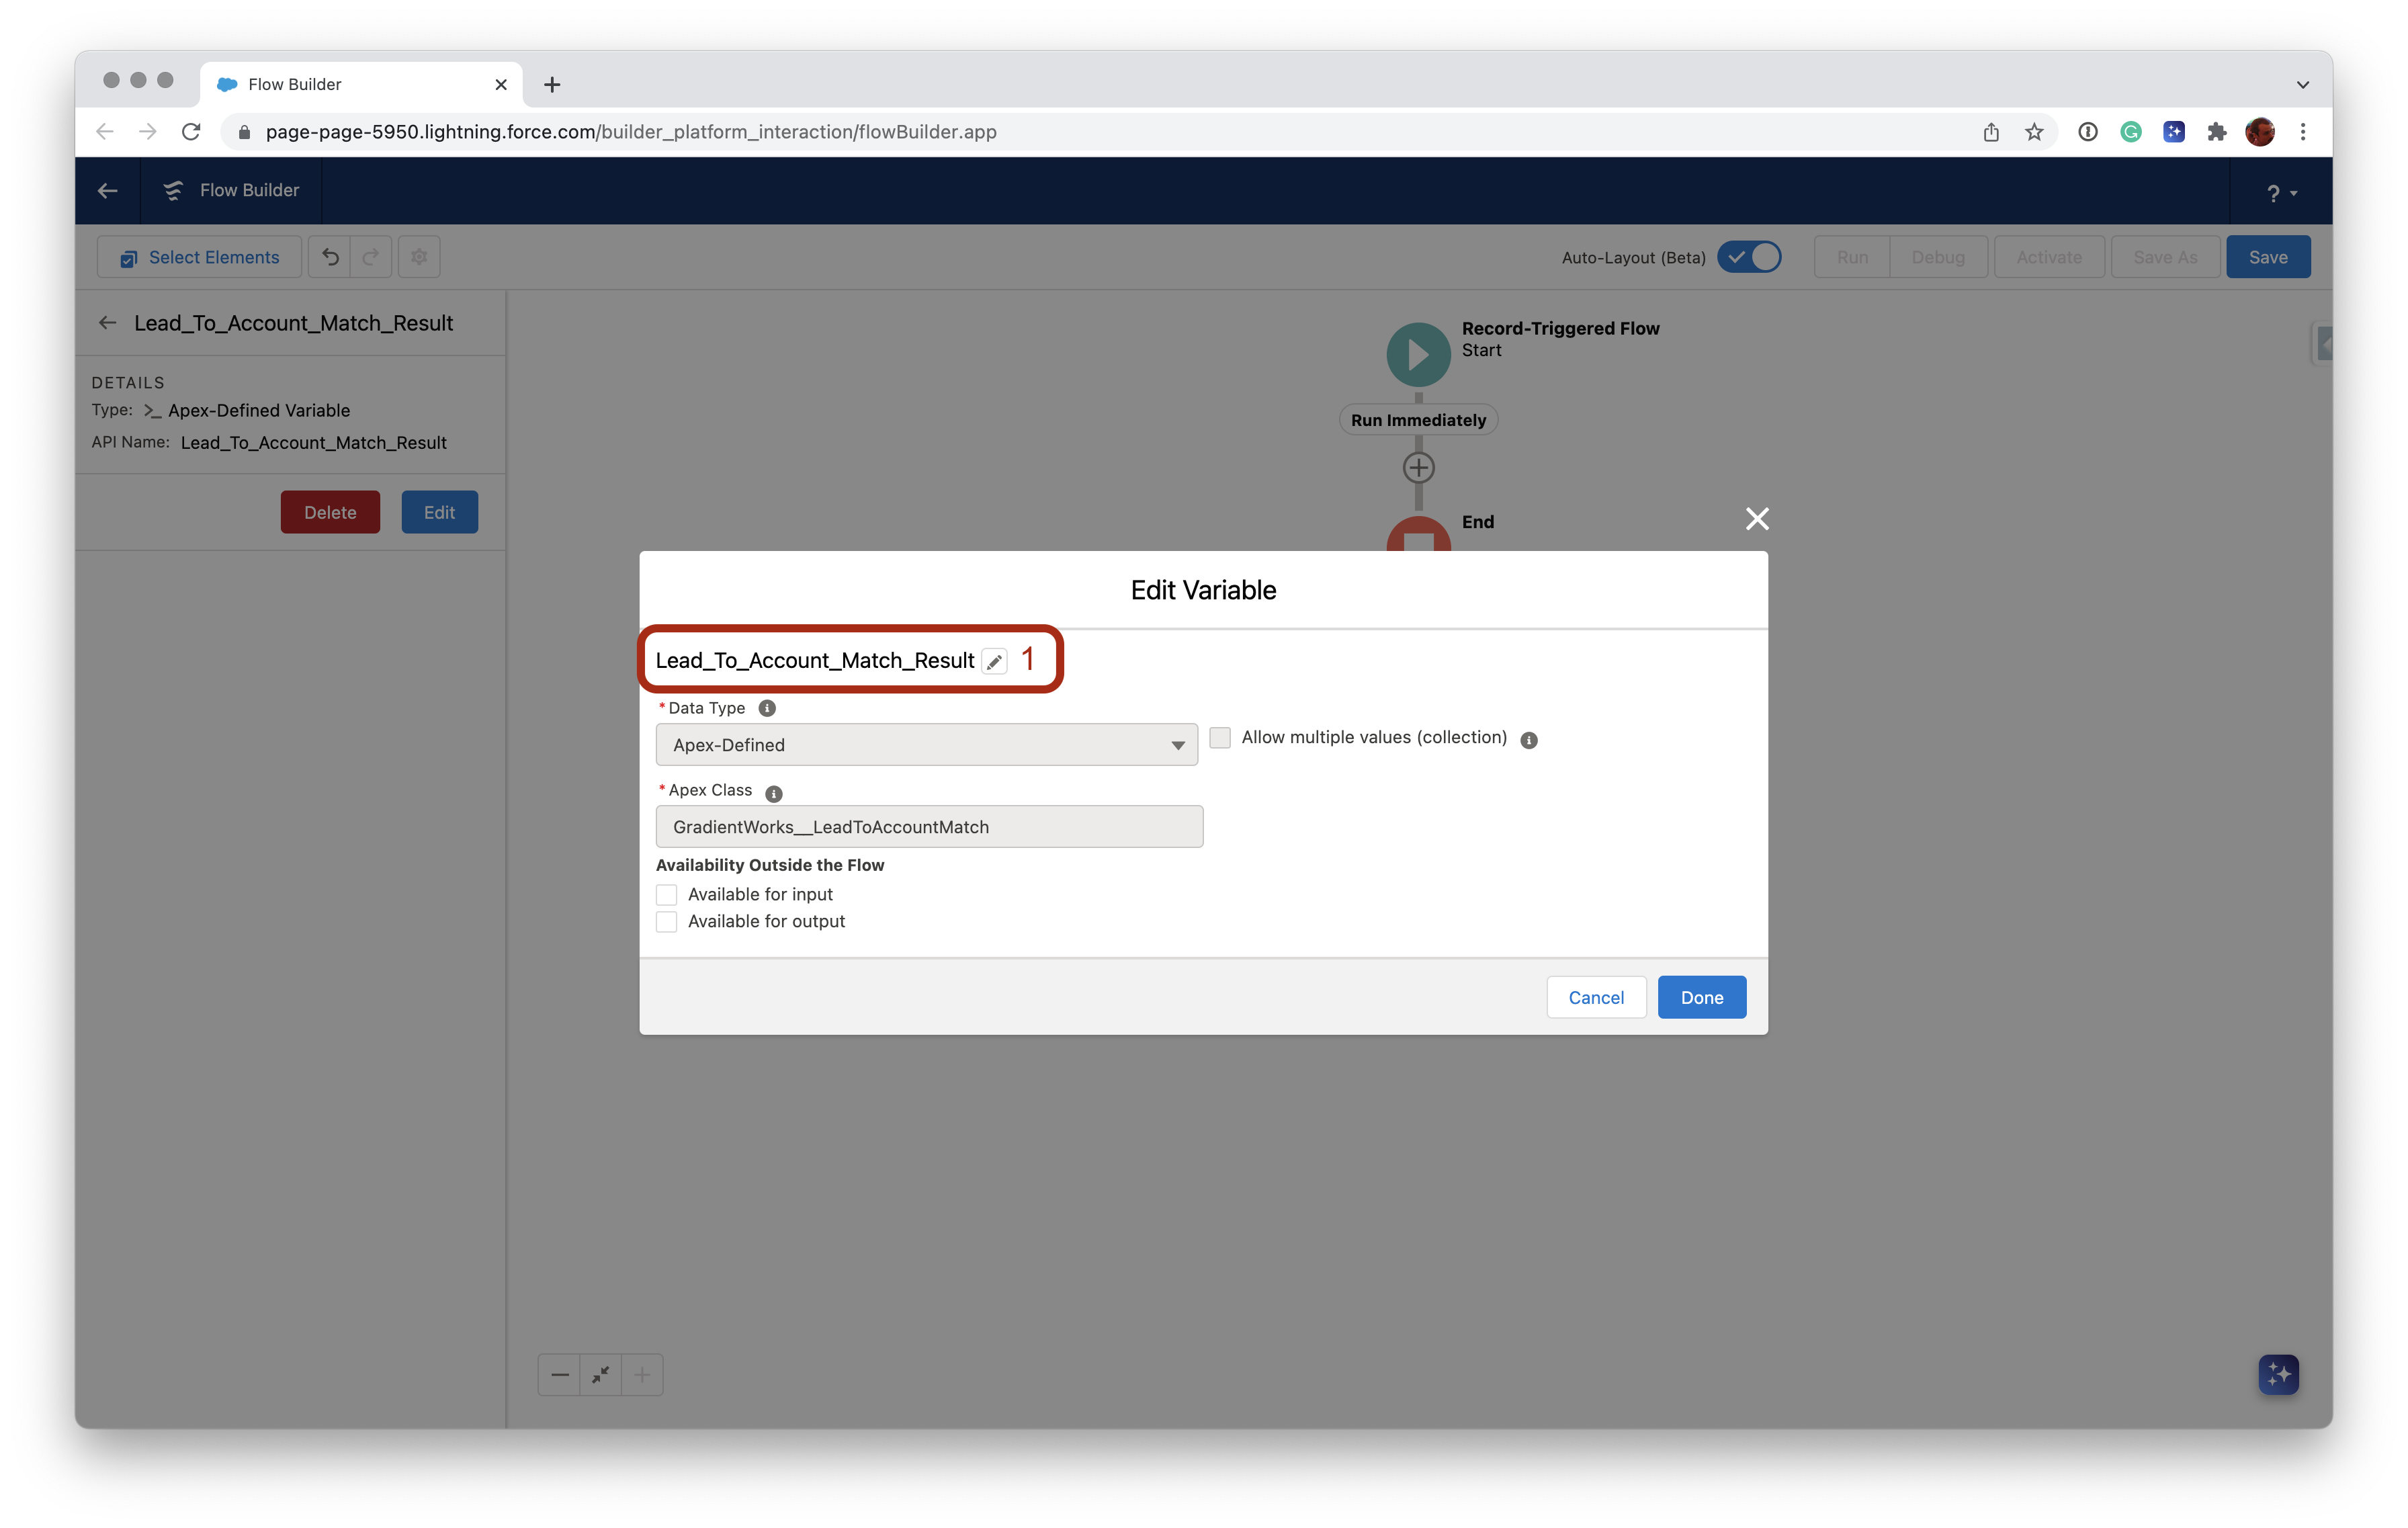Image resolution: width=2408 pixels, height=1528 pixels.
Task: Check Allow multiple values (collection)
Action: click(x=1220, y=737)
